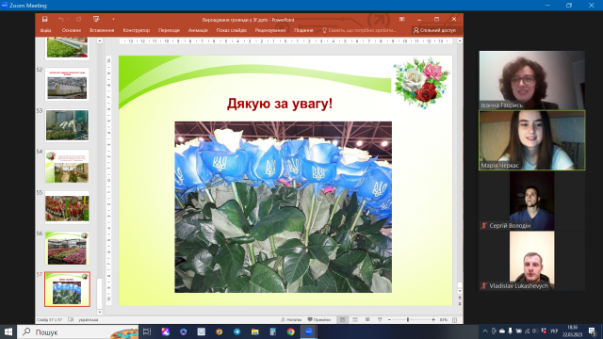Undo last action in PowerPoint

61,19
